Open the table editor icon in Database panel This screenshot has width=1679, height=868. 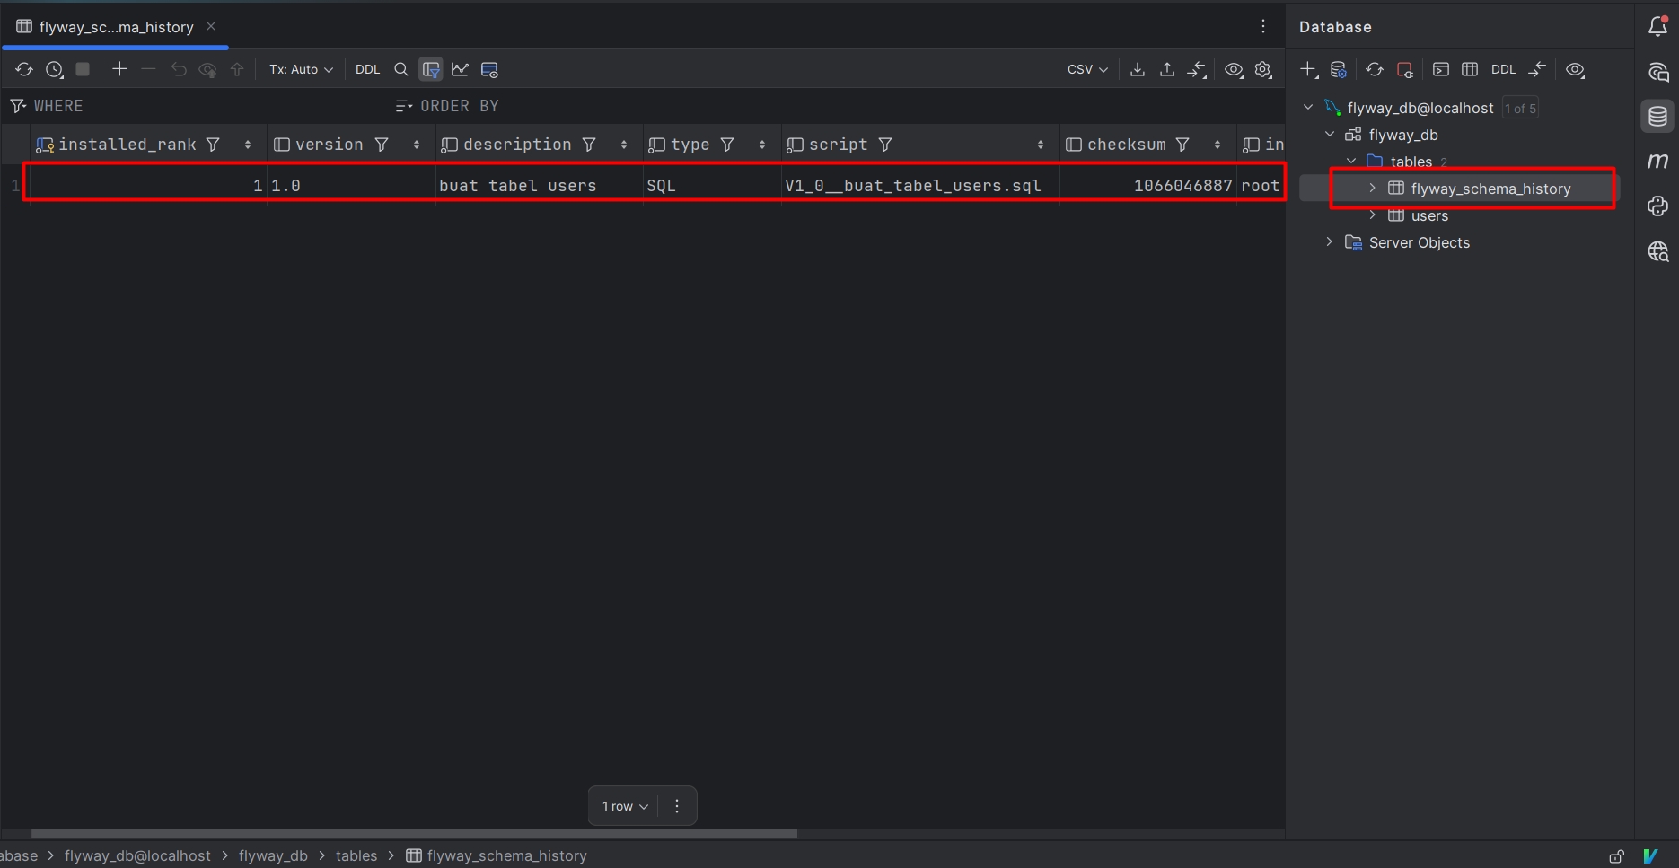pyautogui.click(x=1470, y=69)
